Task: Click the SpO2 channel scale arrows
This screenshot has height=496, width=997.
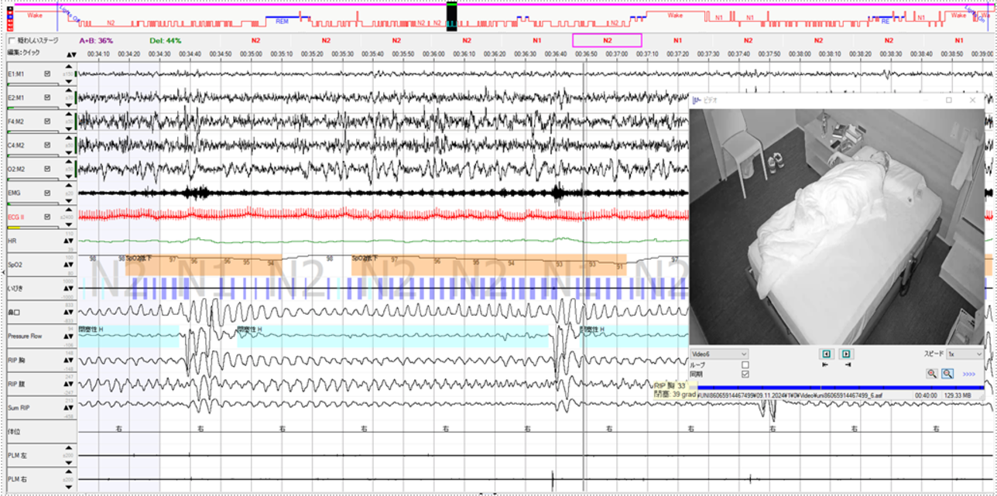Action: (x=68, y=265)
